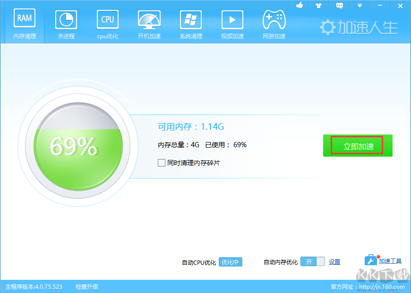This screenshot has width=411, height=293.
Task: Launch the 开机加速 boot speedup tool
Action: (x=149, y=24)
